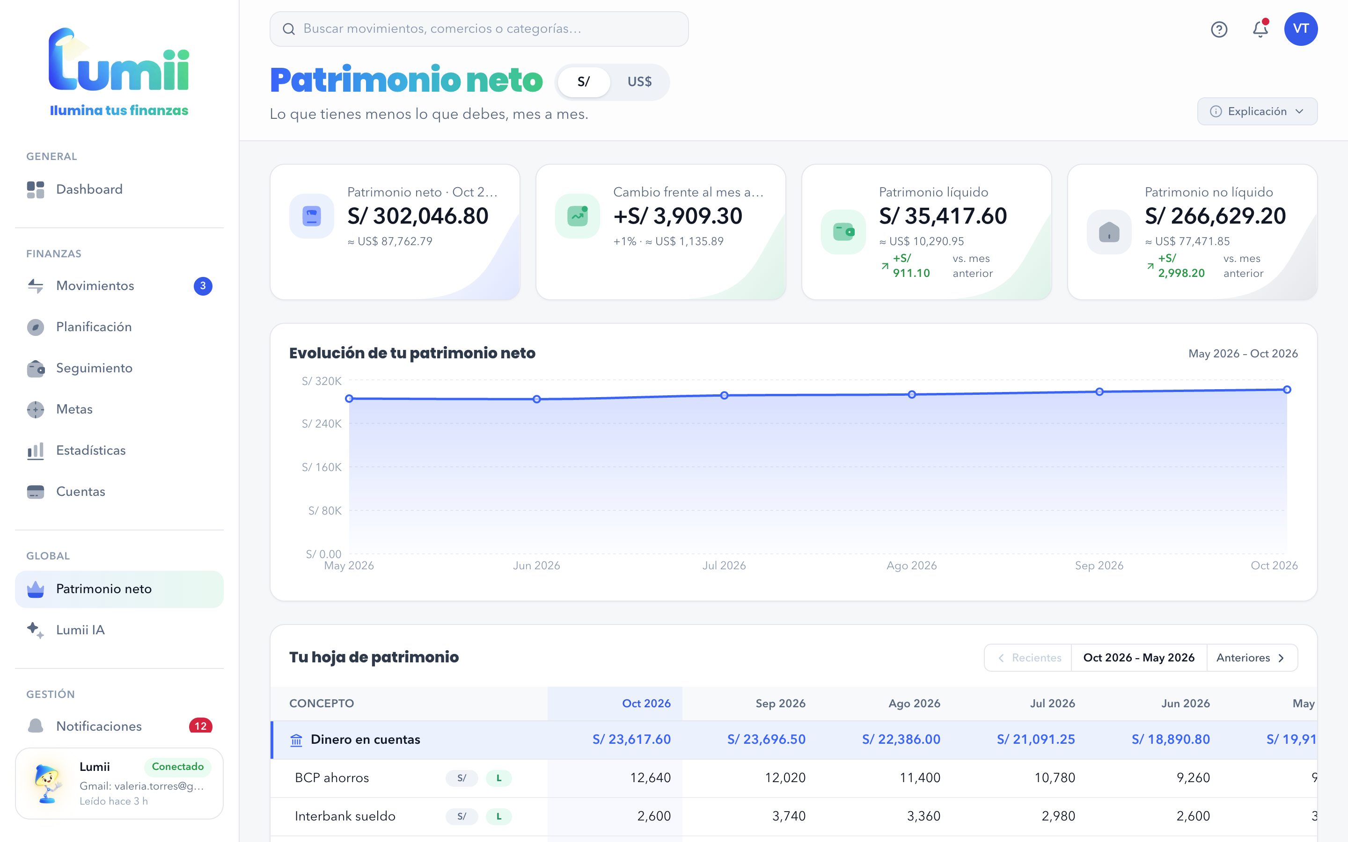The height and width of the screenshot is (842, 1348).
Task: Click the S/ 302,046.80 net worth value
Action: 418,216
